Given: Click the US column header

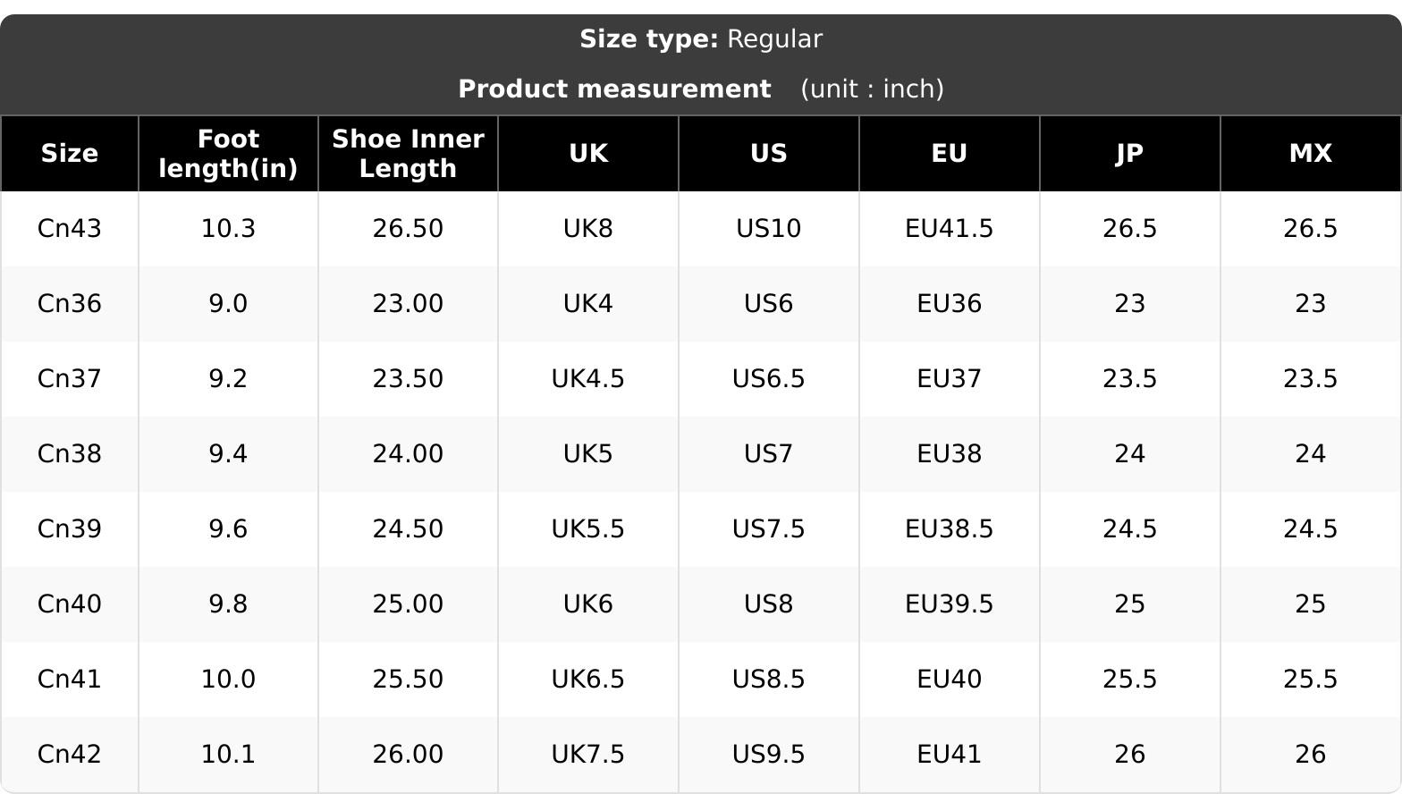Looking at the screenshot, I should coord(769,153).
